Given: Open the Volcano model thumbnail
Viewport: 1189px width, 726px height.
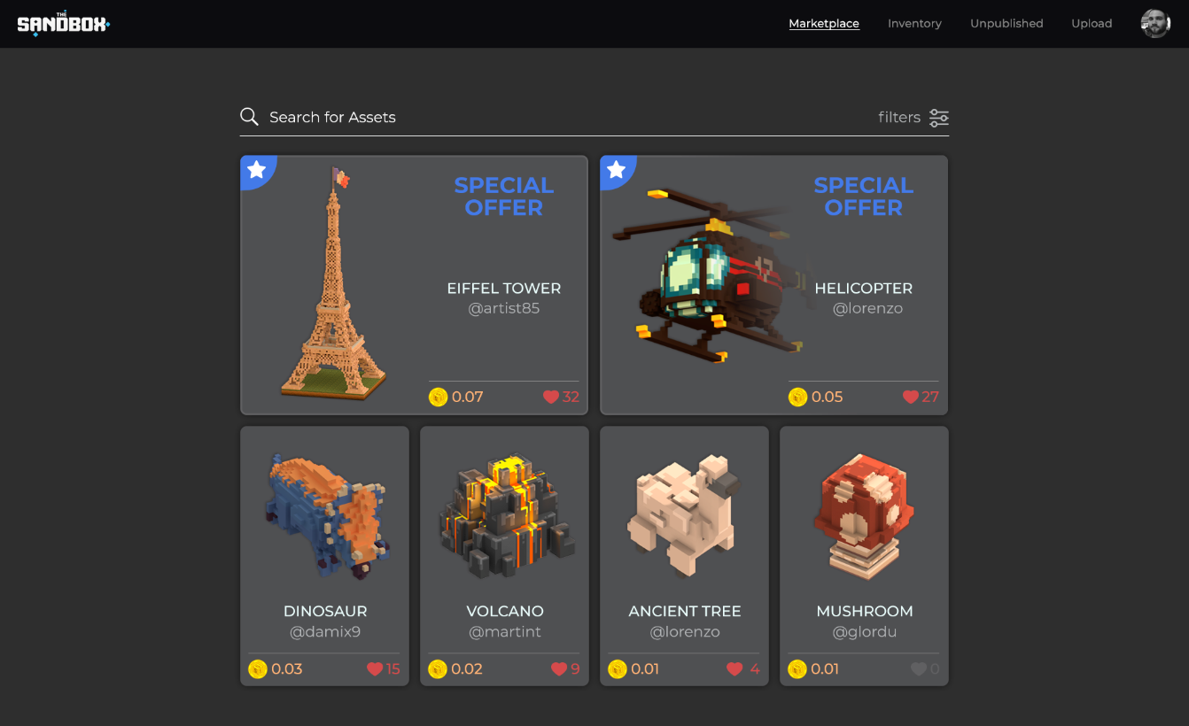Looking at the screenshot, I should [x=506, y=517].
